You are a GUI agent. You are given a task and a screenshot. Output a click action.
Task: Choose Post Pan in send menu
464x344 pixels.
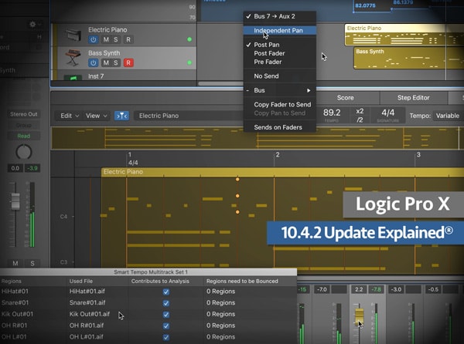280,45
